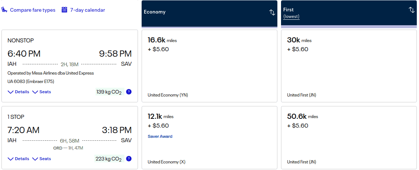
Task: Click United First (JN) on the 1 stop flight
Action: point(302,162)
